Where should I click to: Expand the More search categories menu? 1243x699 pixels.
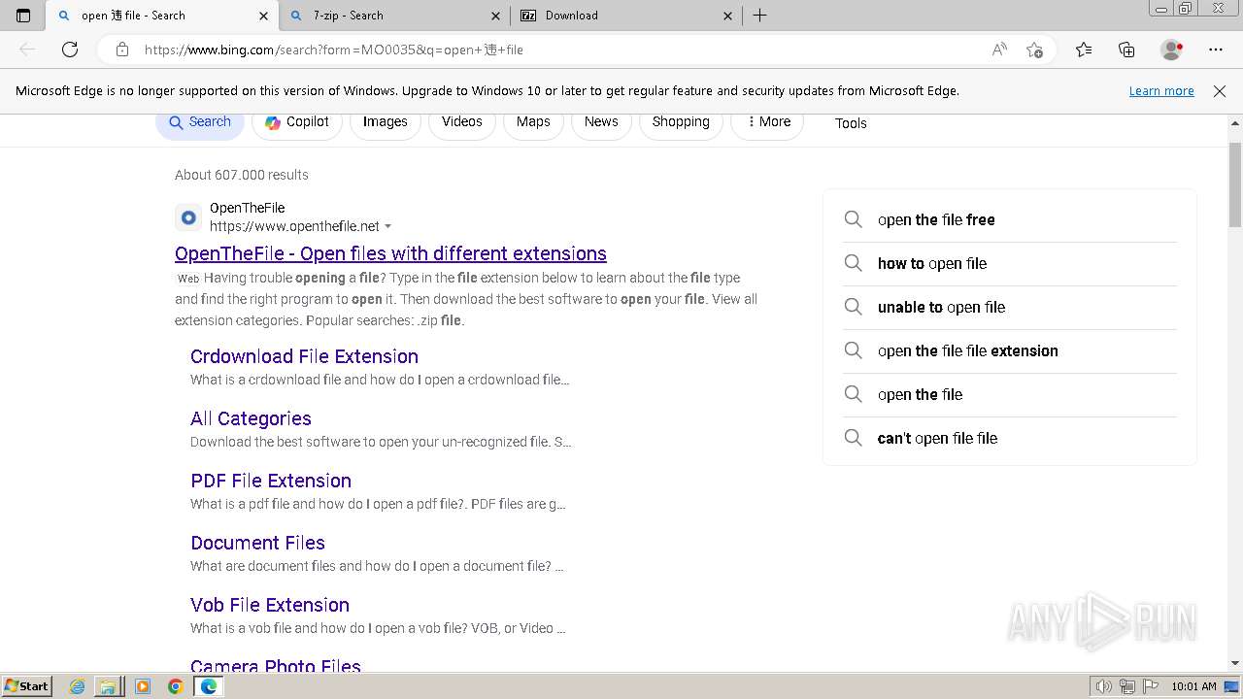(767, 122)
